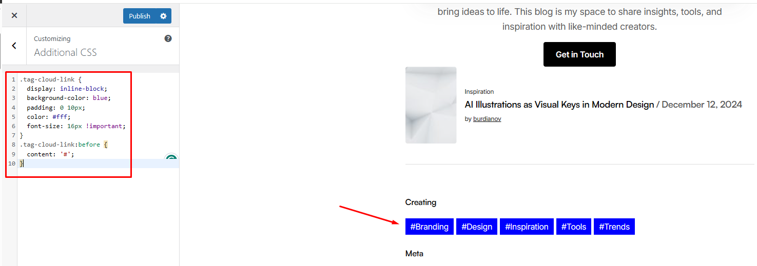Viewport: 757px width, 266px height.
Task: Open the #Branding tag link
Action: (x=429, y=227)
